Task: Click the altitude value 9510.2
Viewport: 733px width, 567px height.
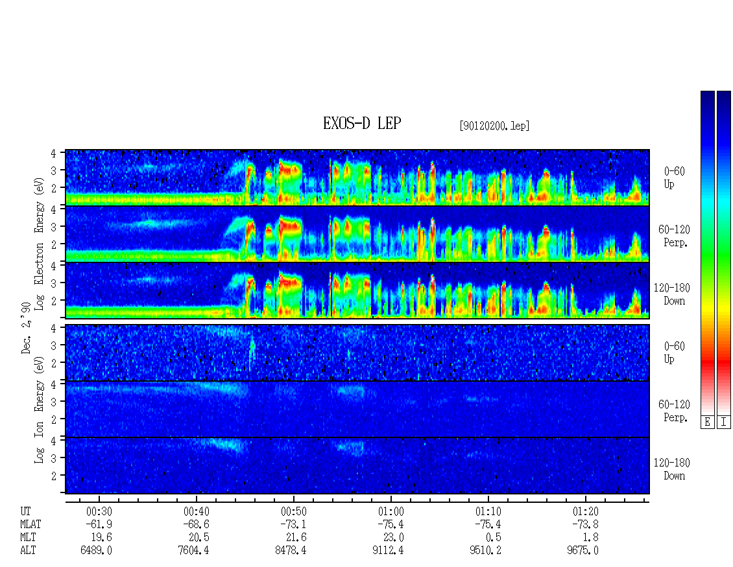Action: (485, 551)
